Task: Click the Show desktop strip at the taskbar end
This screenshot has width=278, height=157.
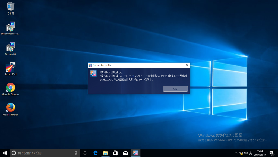Action: click(x=277, y=153)
